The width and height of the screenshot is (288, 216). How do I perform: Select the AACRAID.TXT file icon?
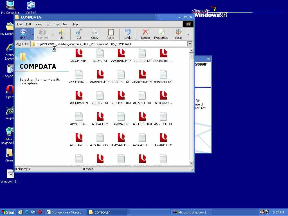(142, 53)
